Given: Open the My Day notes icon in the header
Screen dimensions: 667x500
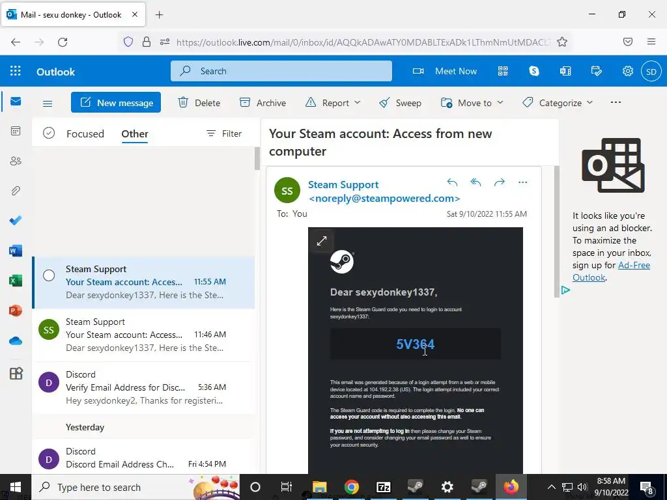Looking at the screenshot, I should pos(597,71).
